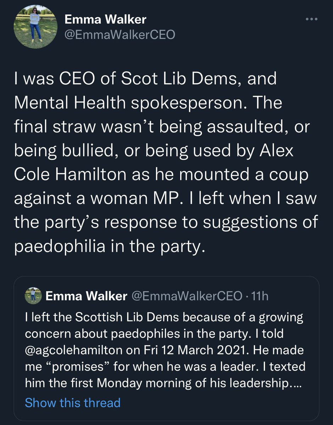Click @EmmaWalkerCEO handle inside quoted tweet
The width and height of the screenshot is (333, 425).
pyautogui.click(x=185, y=296)
